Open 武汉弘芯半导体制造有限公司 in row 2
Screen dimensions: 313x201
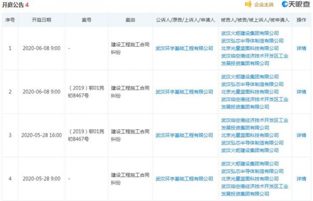click(252, 84)
